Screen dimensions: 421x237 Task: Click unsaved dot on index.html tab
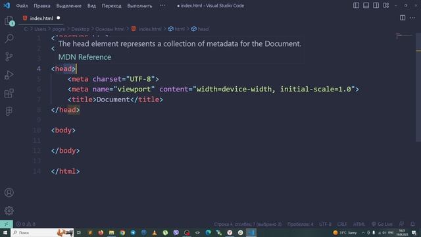pos(59,18)
